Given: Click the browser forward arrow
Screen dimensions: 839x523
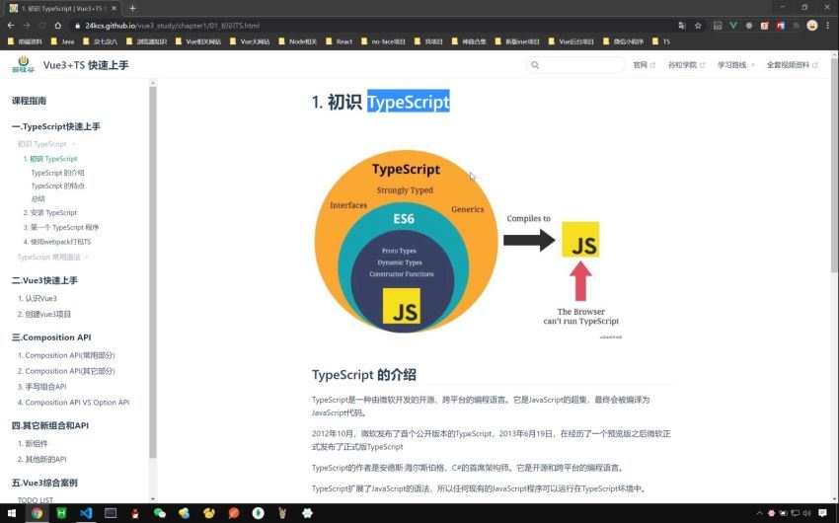Looking at the screenshot, I should 27,25.
